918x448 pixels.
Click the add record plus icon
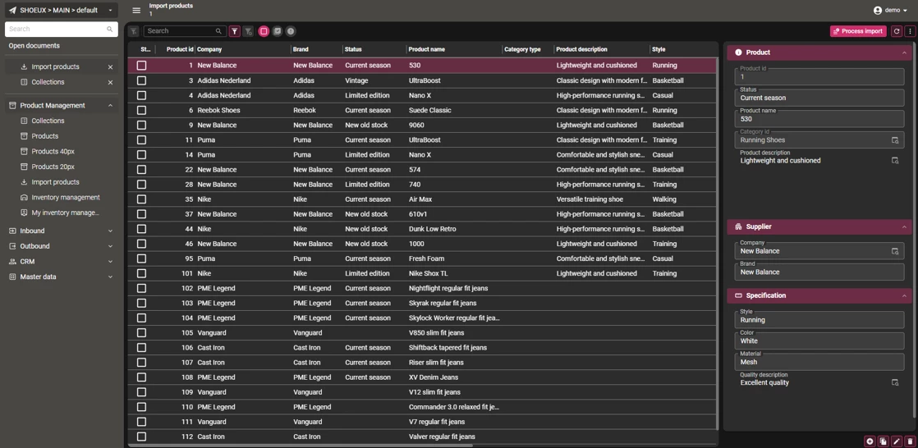click(x=870, y=441)
